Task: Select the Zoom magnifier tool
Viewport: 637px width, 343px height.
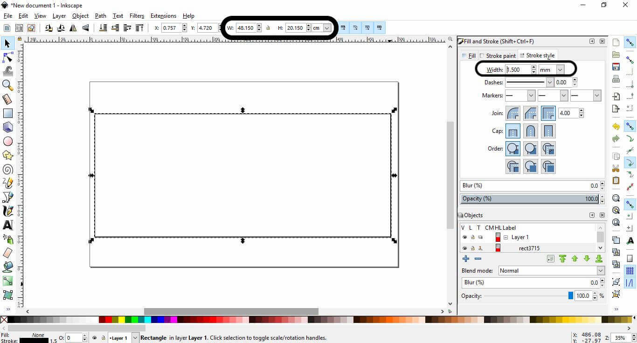Action: tap(7, 85)
